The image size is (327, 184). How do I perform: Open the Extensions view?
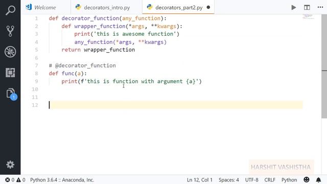(x=10, y=73)
